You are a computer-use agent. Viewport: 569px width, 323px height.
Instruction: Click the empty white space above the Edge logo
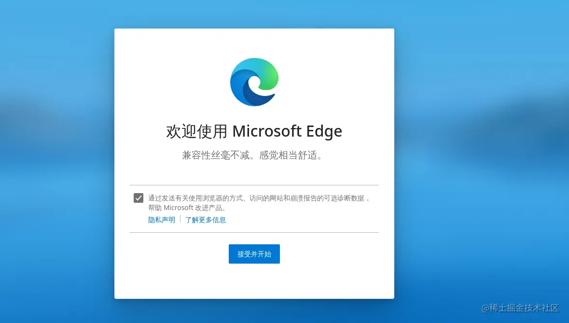coord(254,42)
